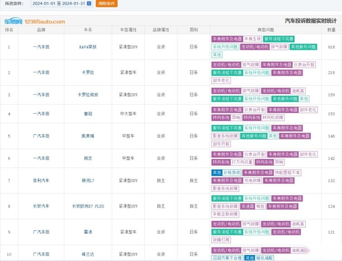
Task: Select complaint count 618 for RAV4荣放
Action: (331, 47)
